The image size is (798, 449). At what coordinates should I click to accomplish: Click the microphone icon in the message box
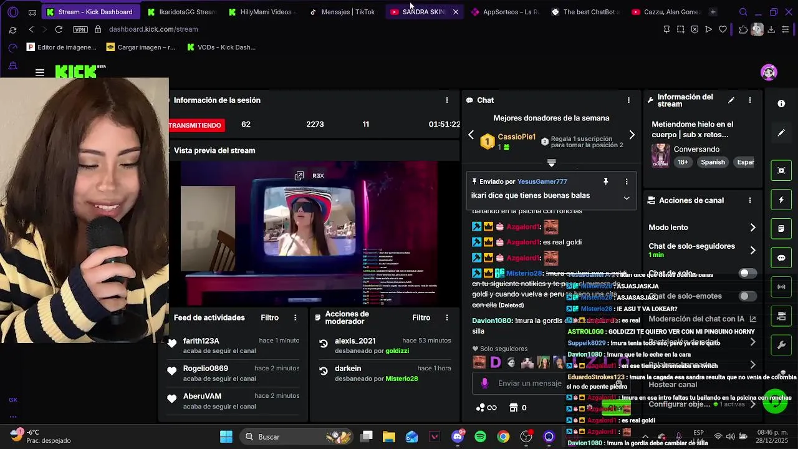point(485,383)
